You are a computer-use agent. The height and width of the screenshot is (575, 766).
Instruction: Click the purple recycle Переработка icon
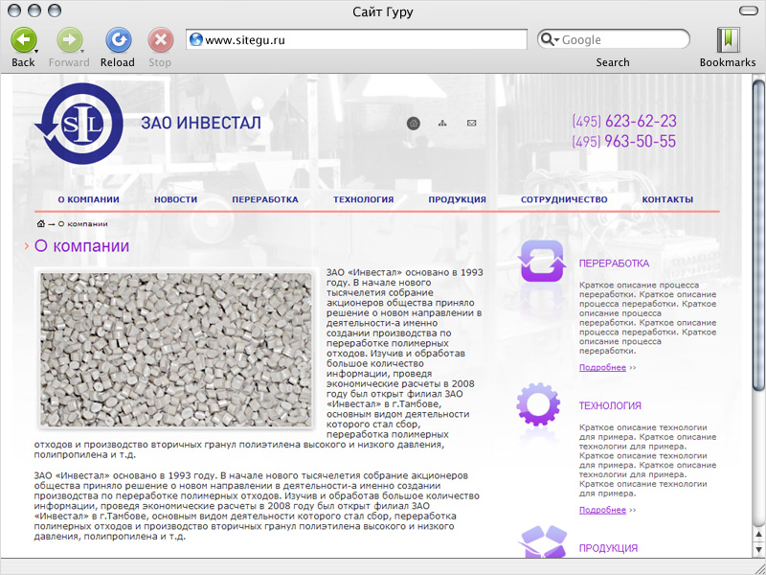click(x=542, y=261)
